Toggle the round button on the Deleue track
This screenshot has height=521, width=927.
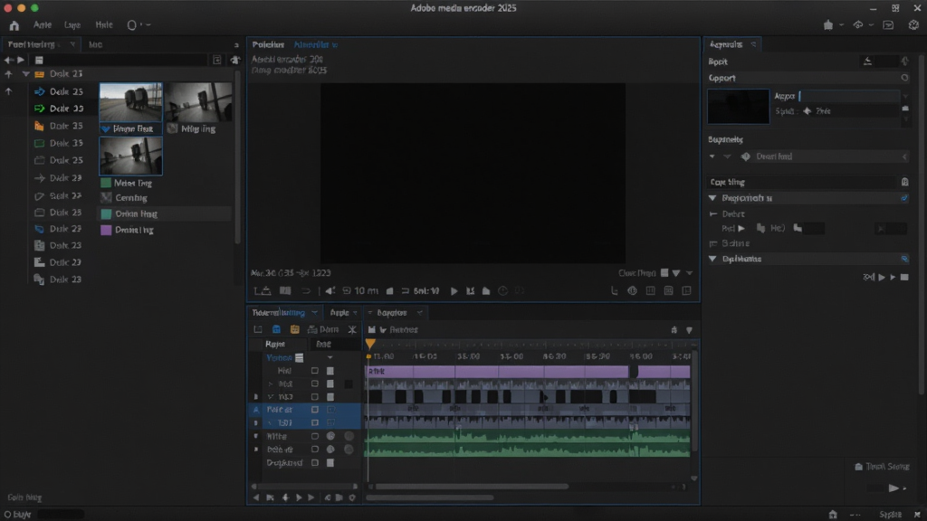click(330, 450)
